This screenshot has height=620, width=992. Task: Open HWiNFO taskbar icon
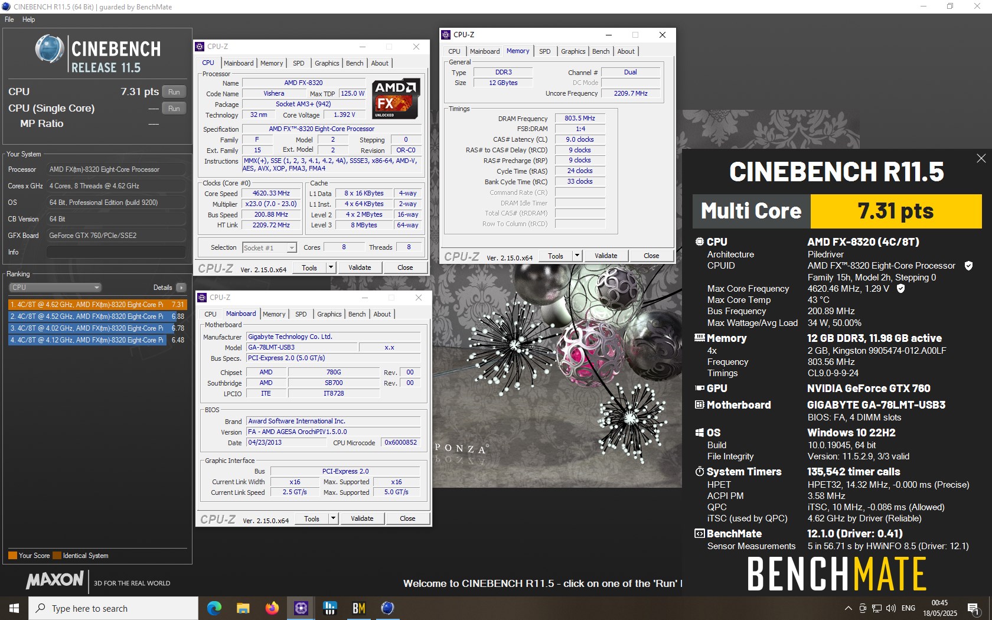329,608
